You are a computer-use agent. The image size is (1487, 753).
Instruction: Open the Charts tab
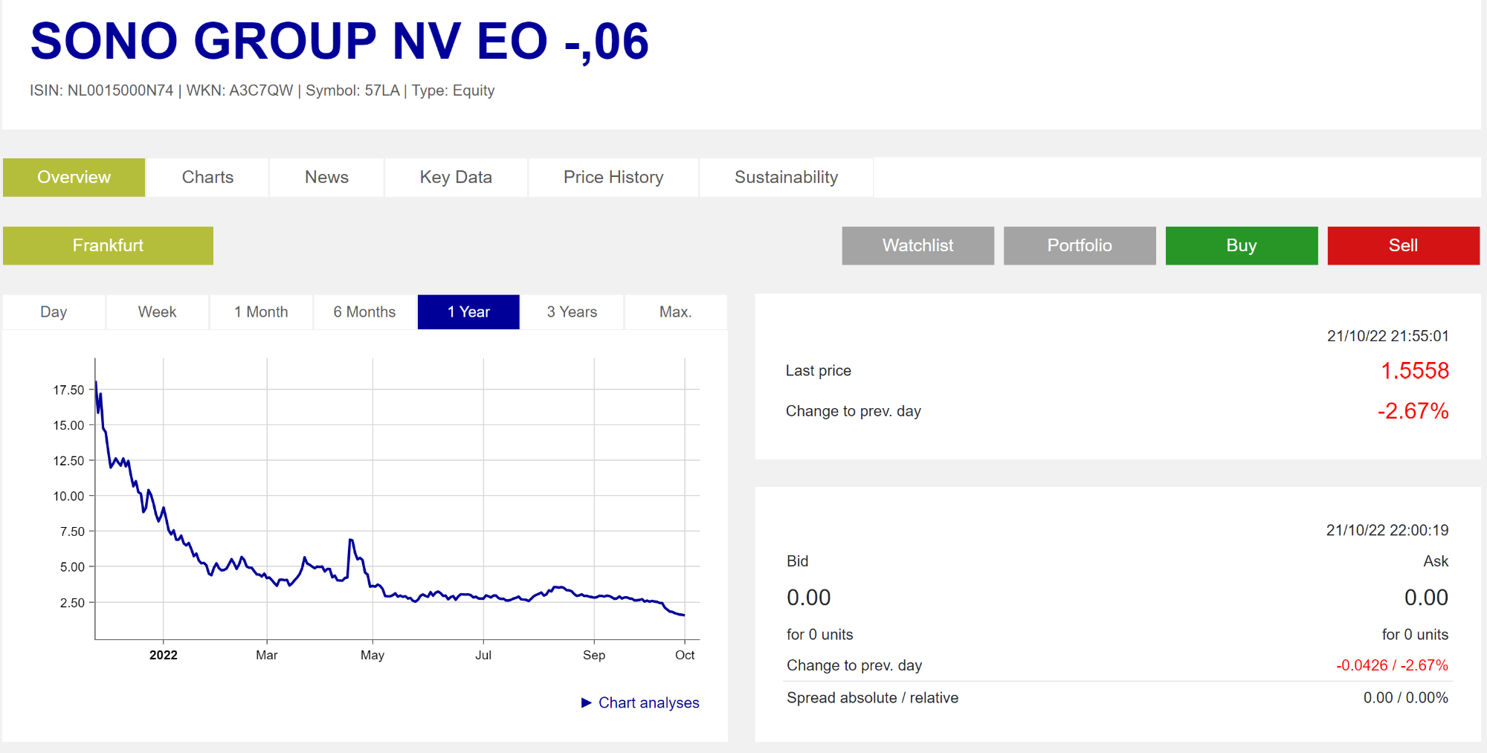[x=207, y=177]
